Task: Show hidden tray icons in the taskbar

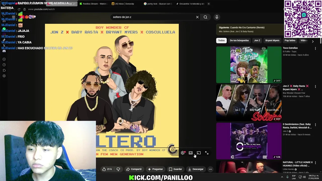Action: [x=282, y=177]
